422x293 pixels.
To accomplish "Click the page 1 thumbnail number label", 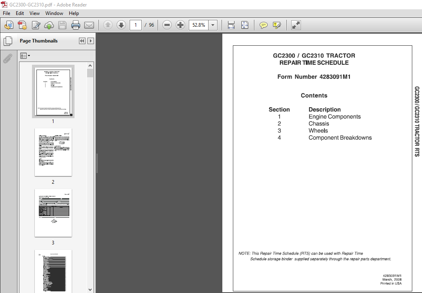I will click(x=53, y=121).
